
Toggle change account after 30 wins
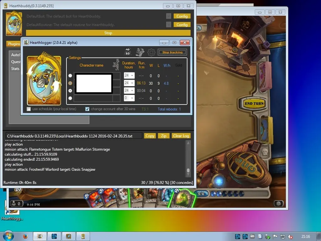[87, 109]
